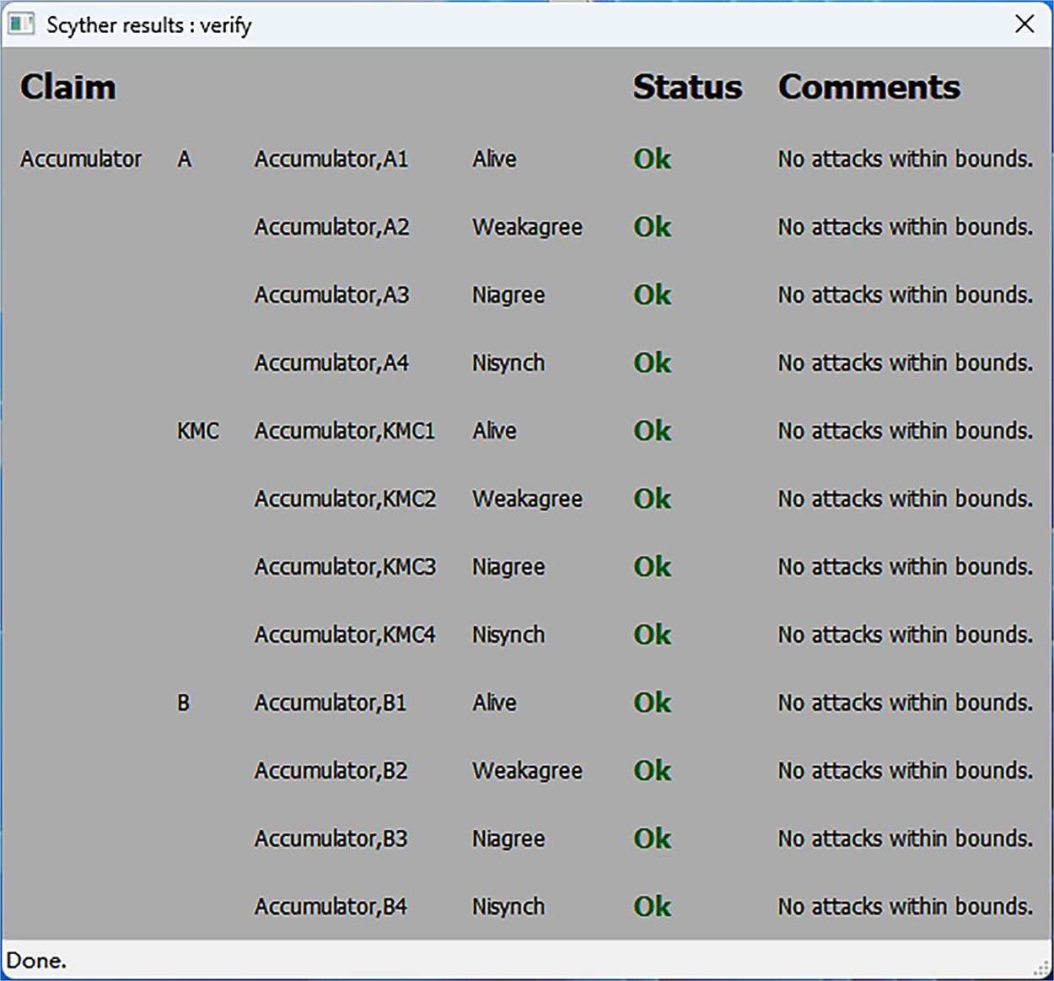The height and width of the screenshot is (981, 1054).
Task: Select the KMC role label
Action: tap(198, 431)
